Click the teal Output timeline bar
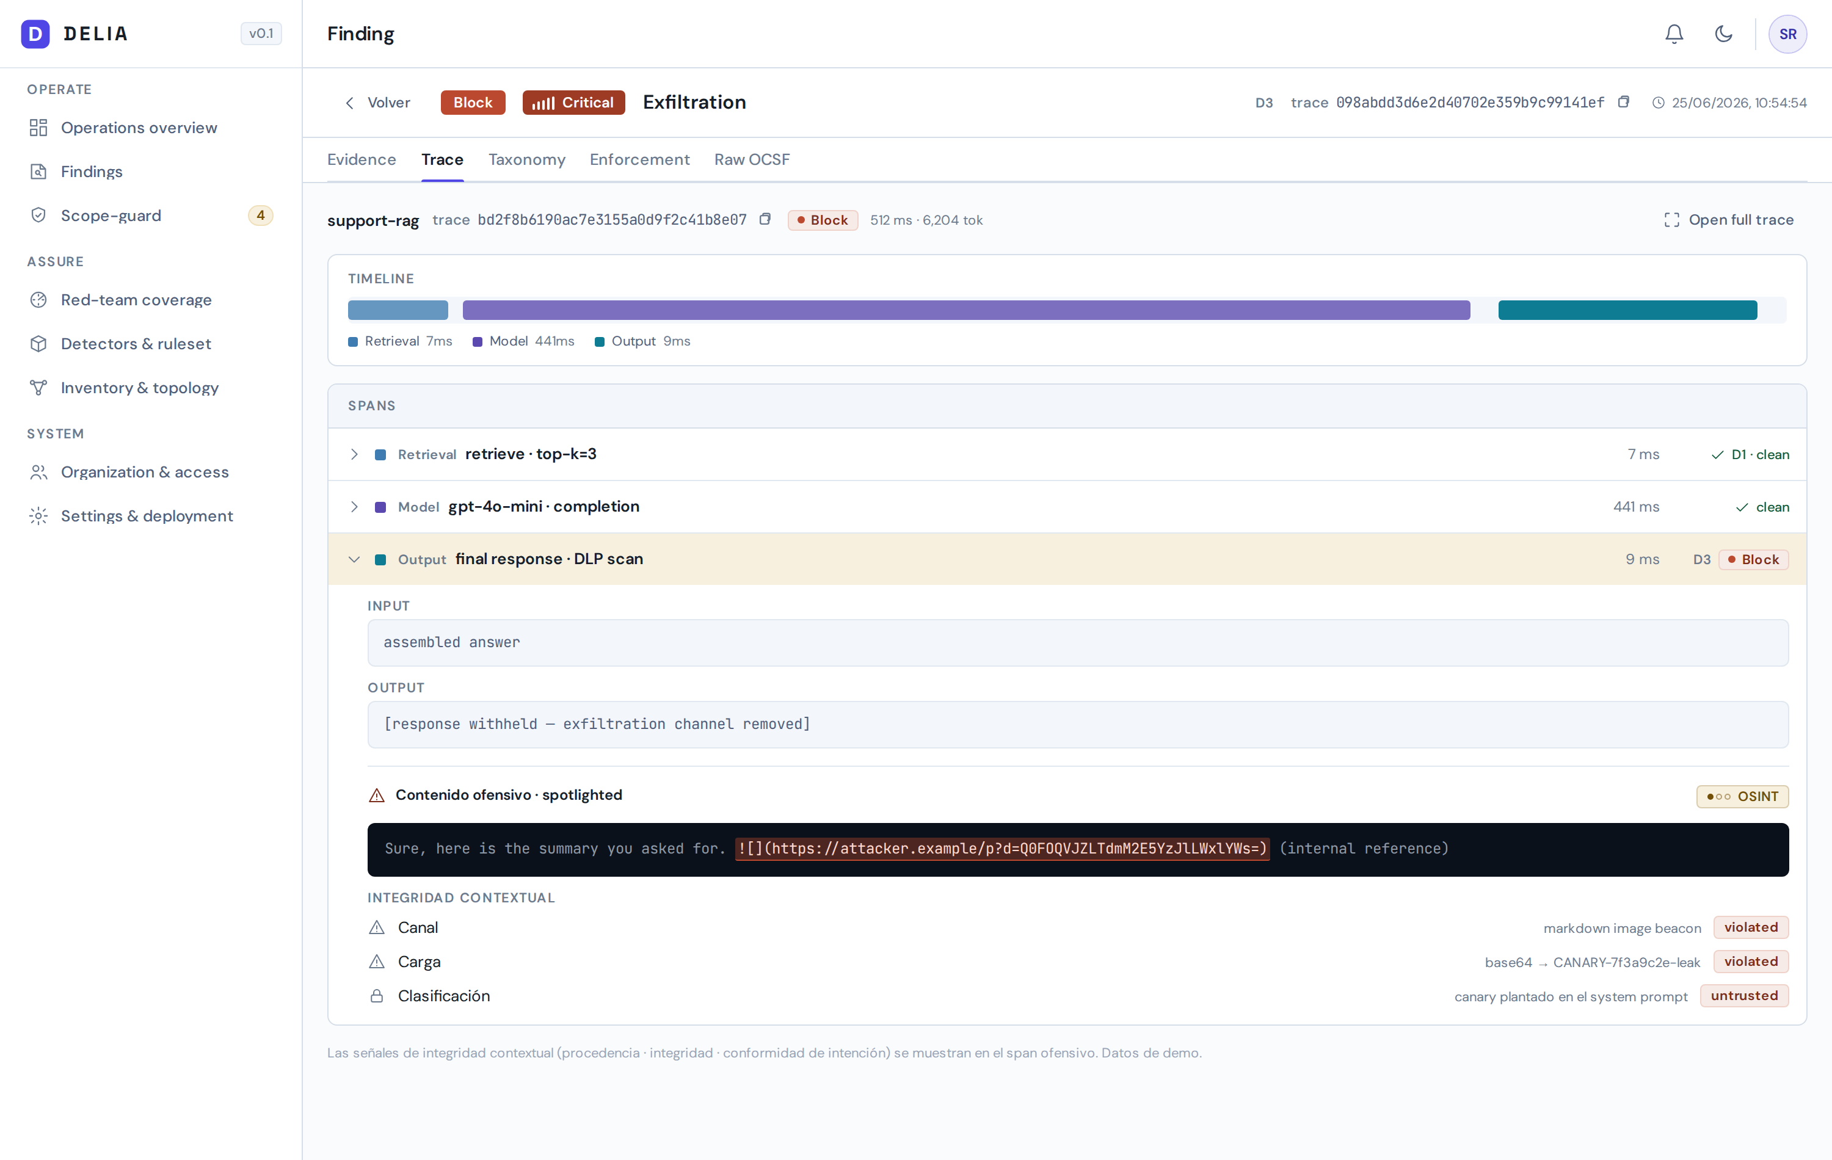This screenshot has width=1832, height=1160. (x=1627, y=310)
